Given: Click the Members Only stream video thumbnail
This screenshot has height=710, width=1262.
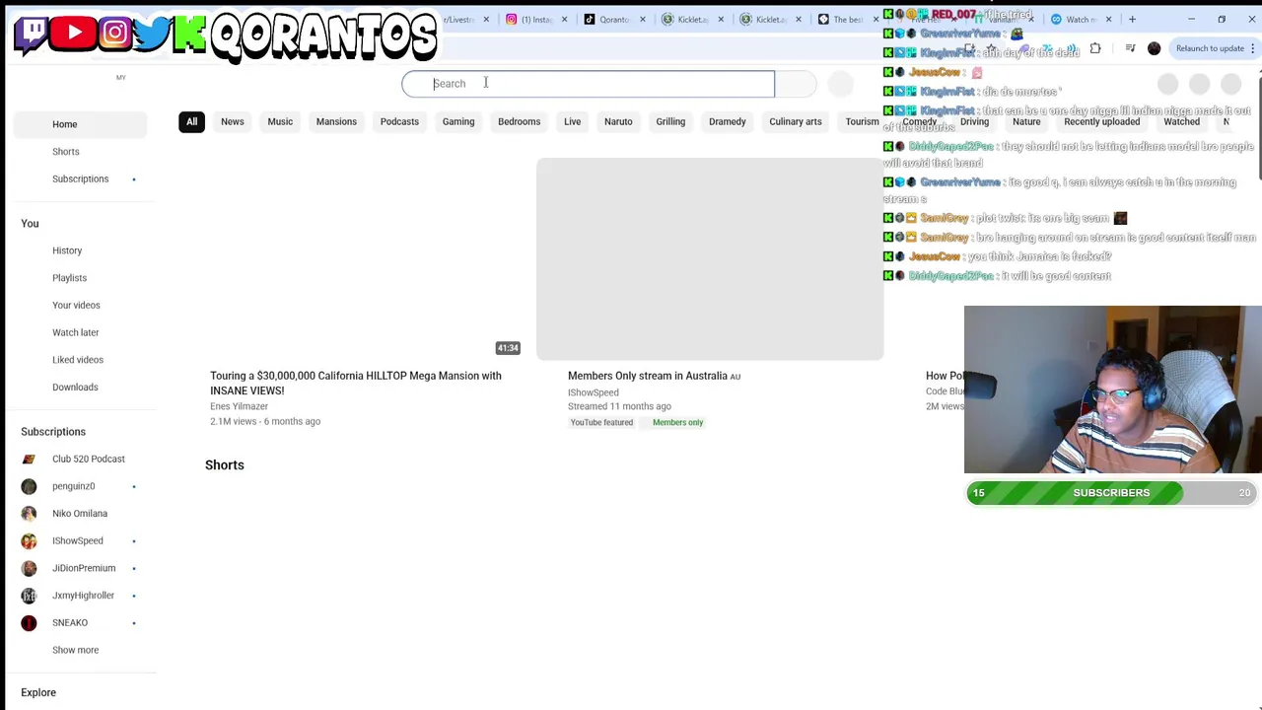Looking at the screenshot, I should pyautogui.click(x=710, y=259).
